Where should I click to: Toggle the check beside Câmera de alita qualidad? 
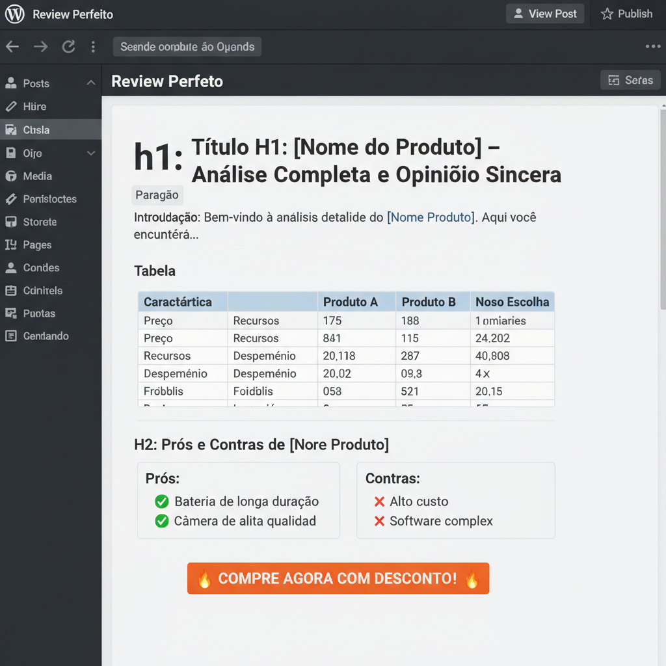coord(161,521)
